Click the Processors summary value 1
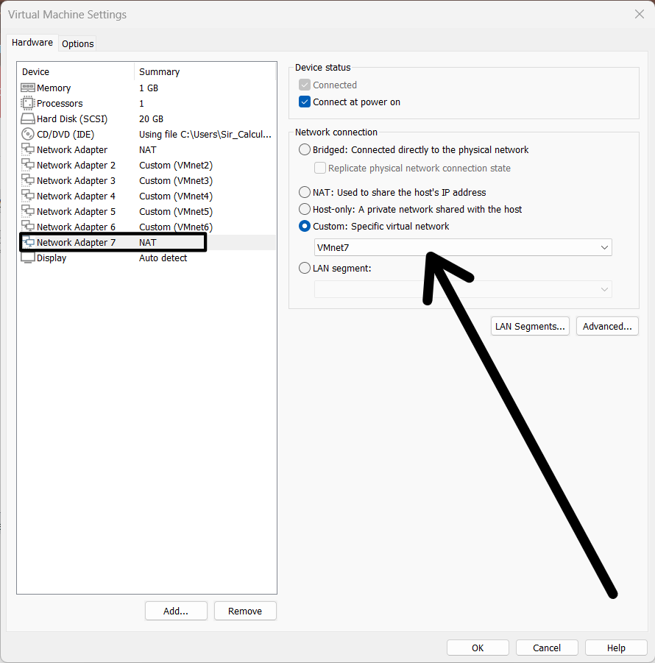Viewport: 655px width, 663px height. (x=141, y=103)
